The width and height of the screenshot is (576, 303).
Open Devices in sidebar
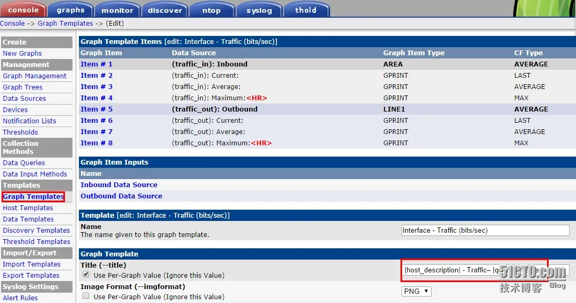click(15, 110)
